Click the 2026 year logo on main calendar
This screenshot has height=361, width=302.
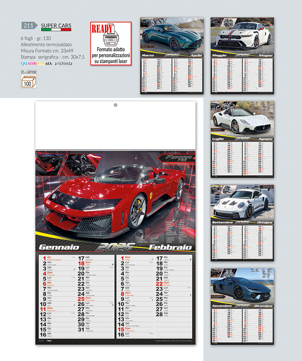[115, 248]
